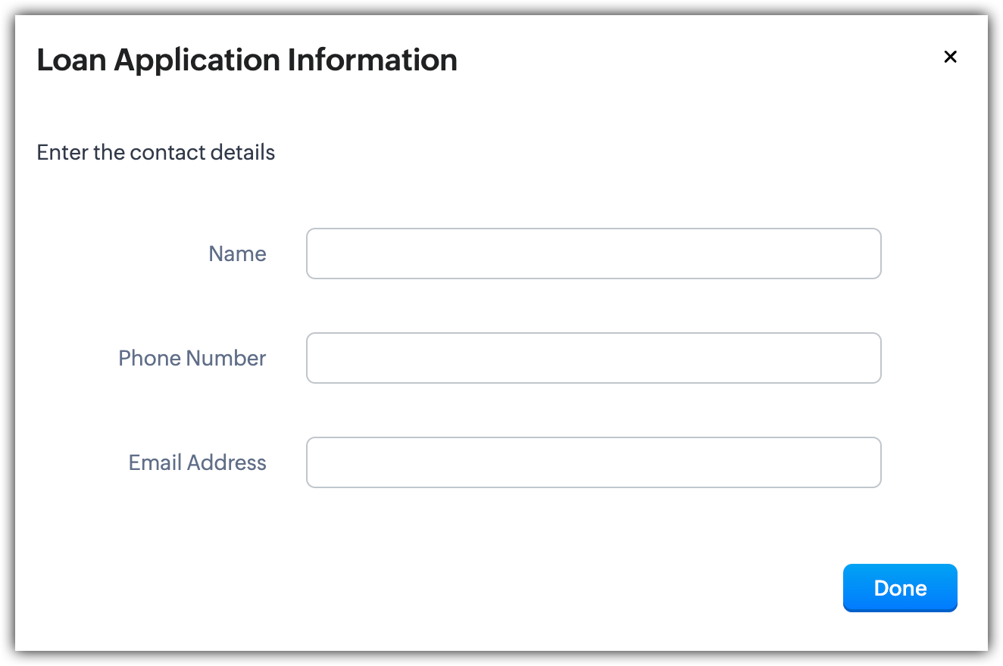
Task: Click the 'Enter the contact details' text
Action: (155, 152)
